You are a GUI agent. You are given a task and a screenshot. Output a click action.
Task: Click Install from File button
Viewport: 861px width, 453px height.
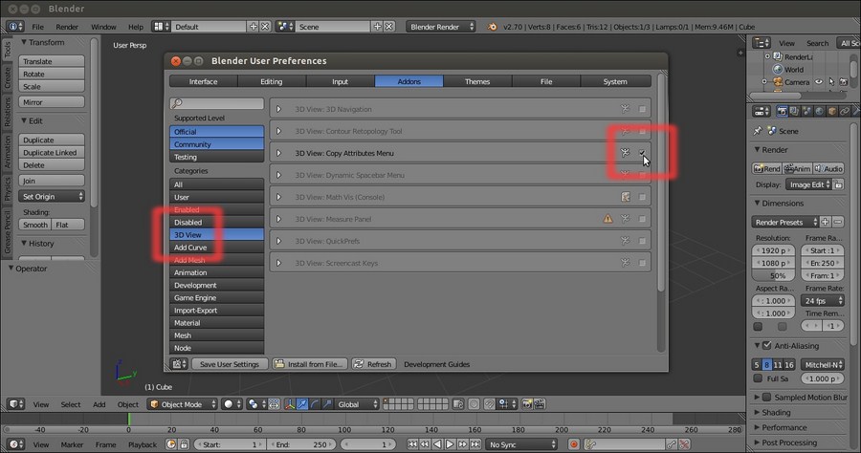point(310,364)
